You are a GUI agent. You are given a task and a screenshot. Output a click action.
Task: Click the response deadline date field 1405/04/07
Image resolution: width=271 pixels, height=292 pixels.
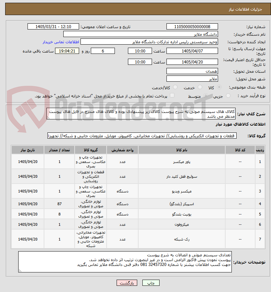tap(192, 51)
